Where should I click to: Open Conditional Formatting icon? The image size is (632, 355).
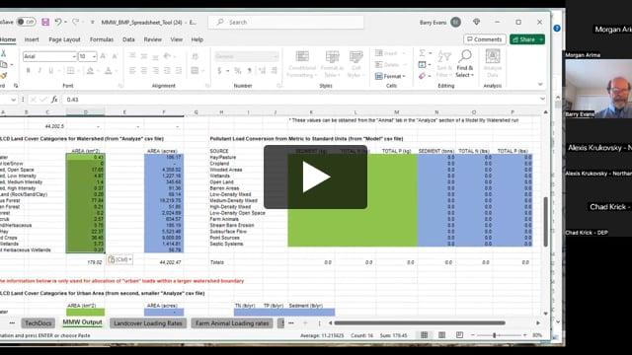(x=301, y=63)
